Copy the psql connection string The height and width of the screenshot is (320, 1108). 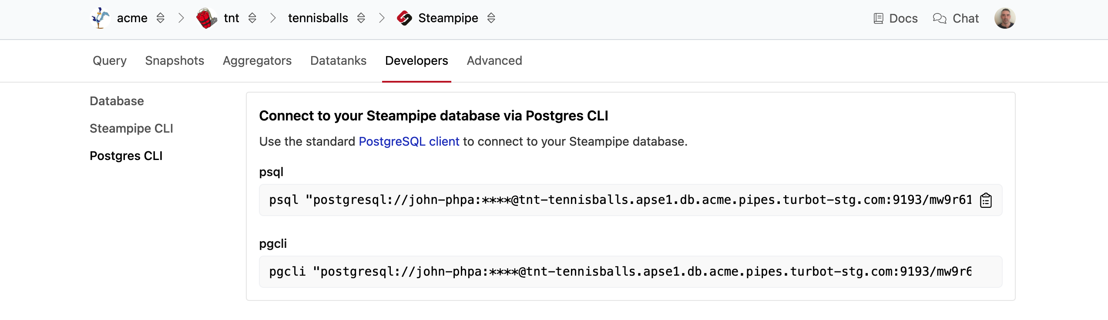(986, 200)
